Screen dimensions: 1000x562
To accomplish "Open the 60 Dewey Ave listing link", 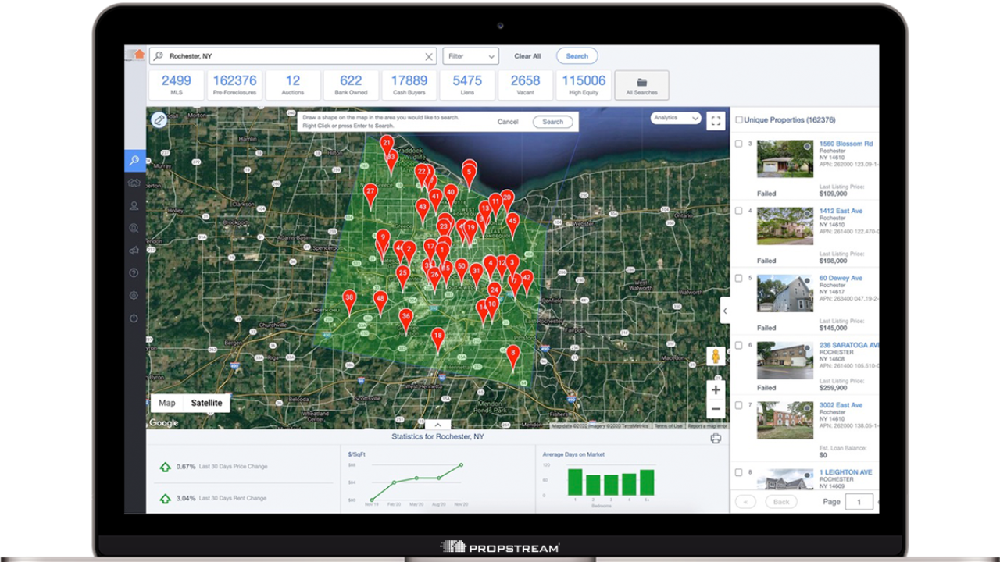I will pyautogui.click(x=841, y=278).
